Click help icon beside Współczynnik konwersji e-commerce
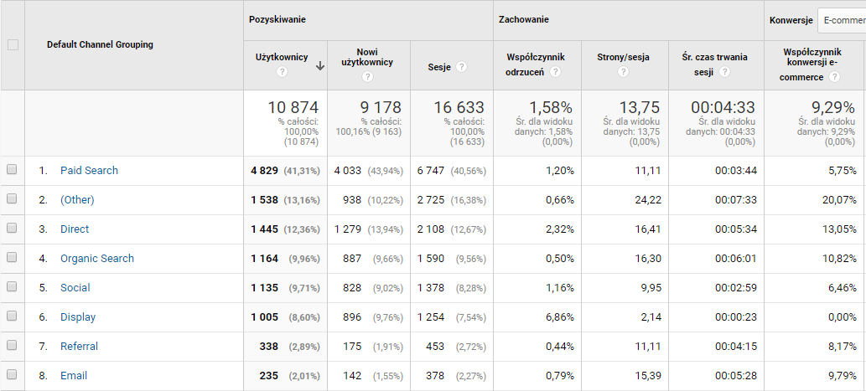Screen dimensions: 866x391 834,77
